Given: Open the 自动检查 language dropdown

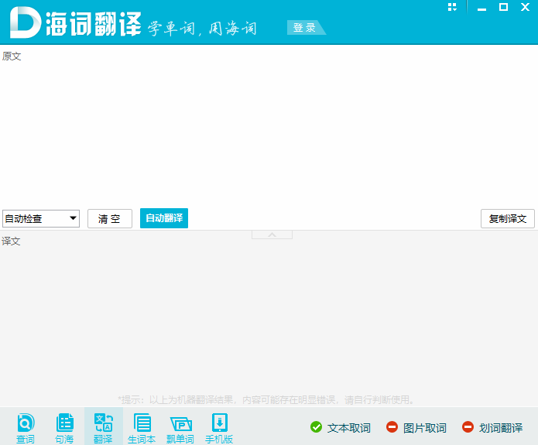Looking at the screenshot, I should pyautogui.click(x=41, y=218).
